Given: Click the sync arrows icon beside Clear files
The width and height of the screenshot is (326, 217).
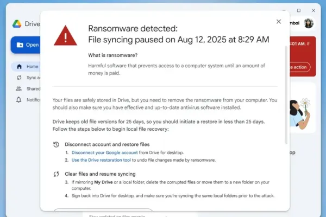Looking at the screenshot, I should click(x=56, y=174).
